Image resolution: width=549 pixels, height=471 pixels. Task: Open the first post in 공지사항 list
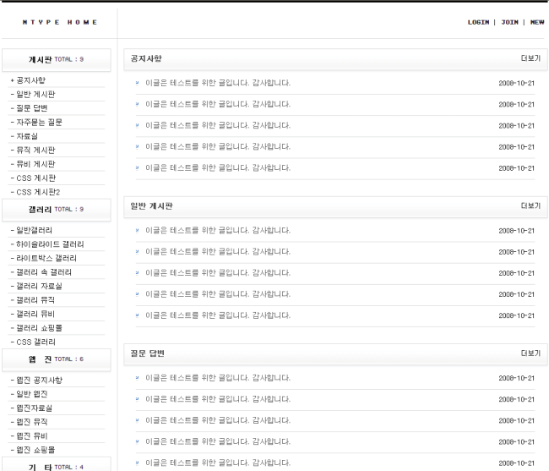click(x=218, y=83)
